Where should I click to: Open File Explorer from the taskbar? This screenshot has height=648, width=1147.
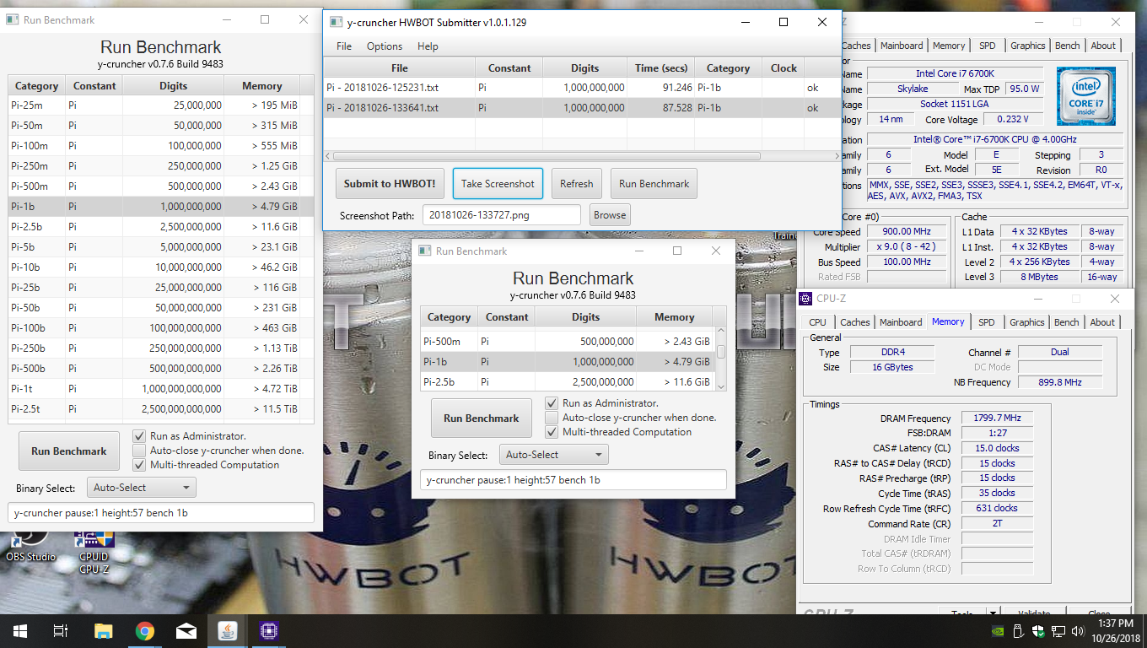[x=103, y=630]
